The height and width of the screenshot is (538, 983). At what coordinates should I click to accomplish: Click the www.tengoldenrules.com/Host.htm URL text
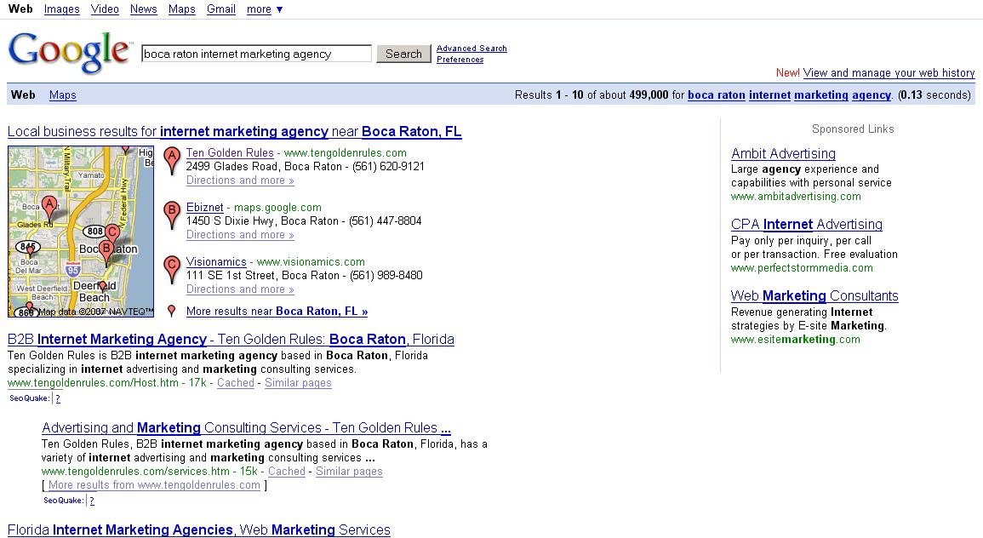coord(93,383)
